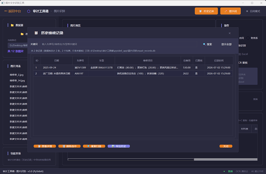Screen dimensions: 266x174
Task: Click the 材料费 column header in background table
Action: click(244, 129)
